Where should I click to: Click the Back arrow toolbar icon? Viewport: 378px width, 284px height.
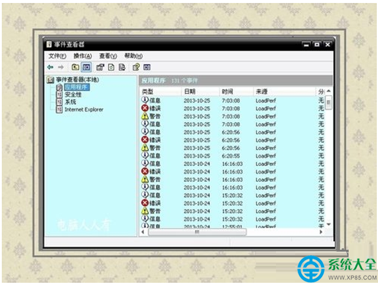pyautogui.click(x=50, y=67)
